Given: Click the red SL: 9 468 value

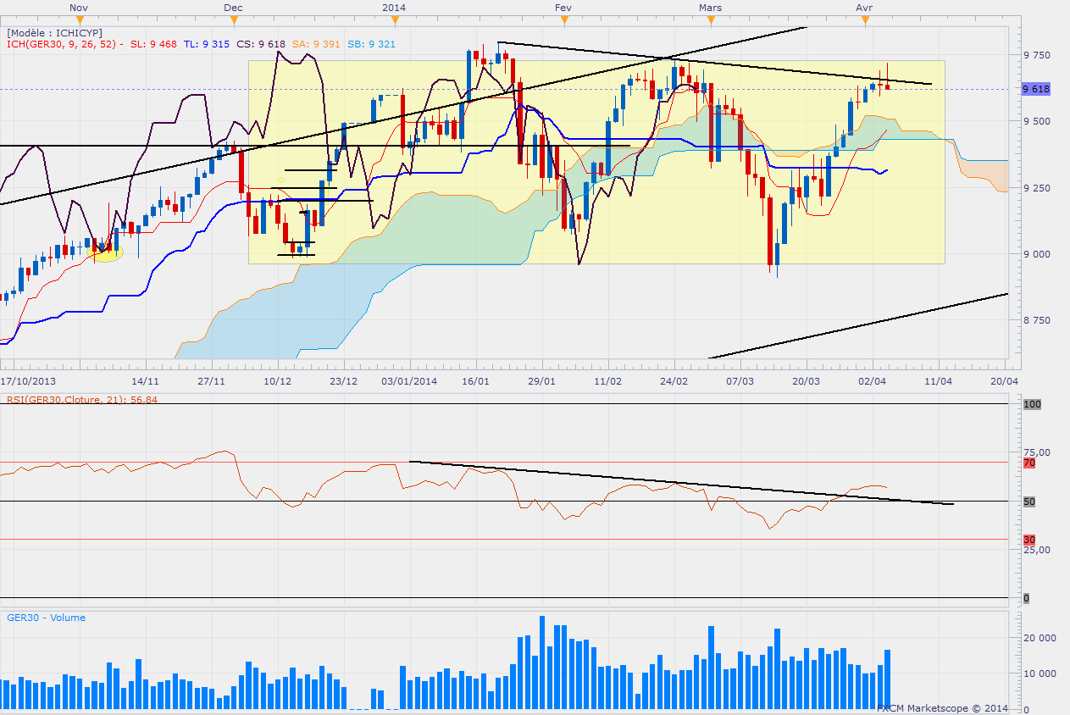Looking at the screenshot, I should (154, 44).
